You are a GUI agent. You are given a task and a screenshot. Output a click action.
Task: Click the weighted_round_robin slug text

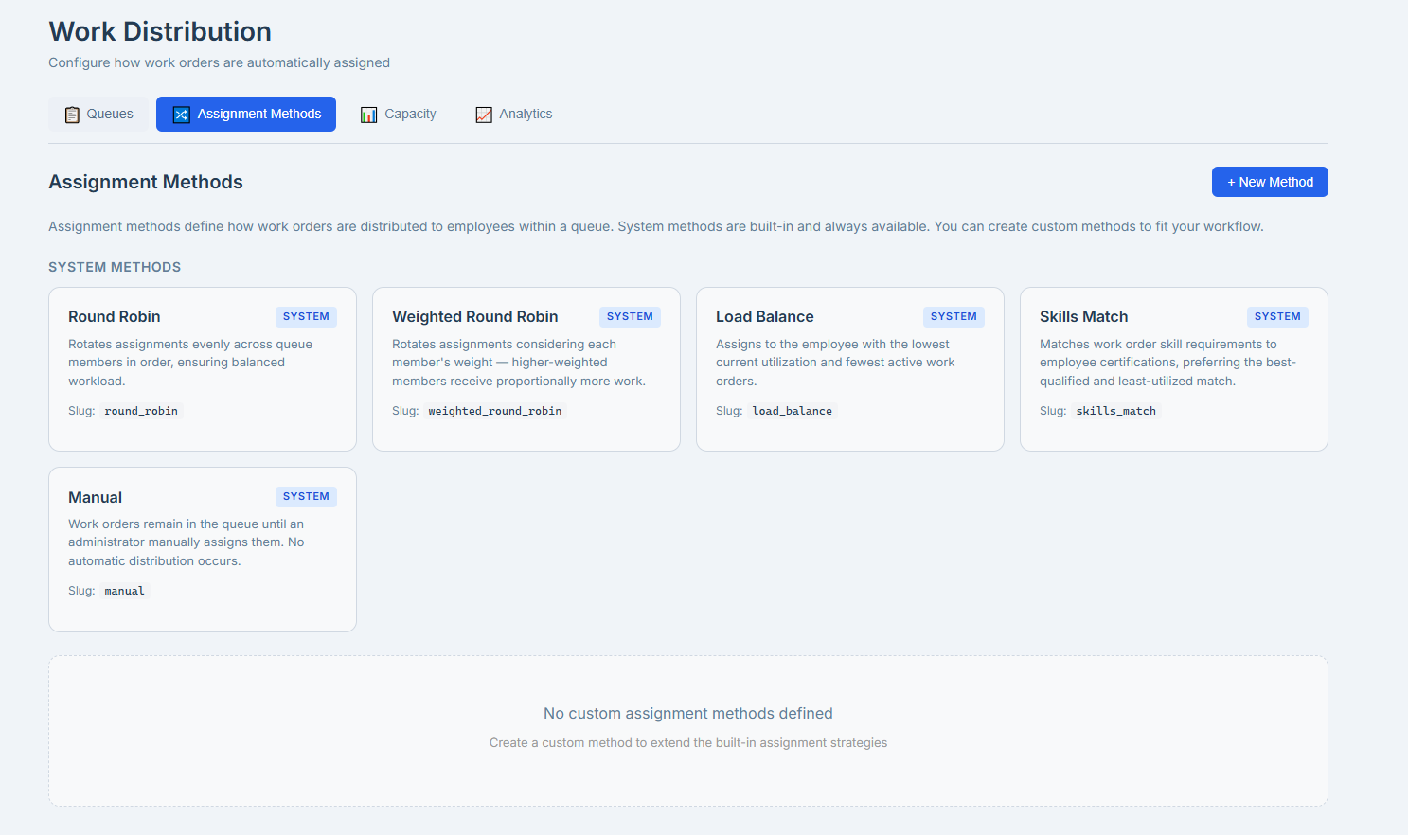click(495, 411)
